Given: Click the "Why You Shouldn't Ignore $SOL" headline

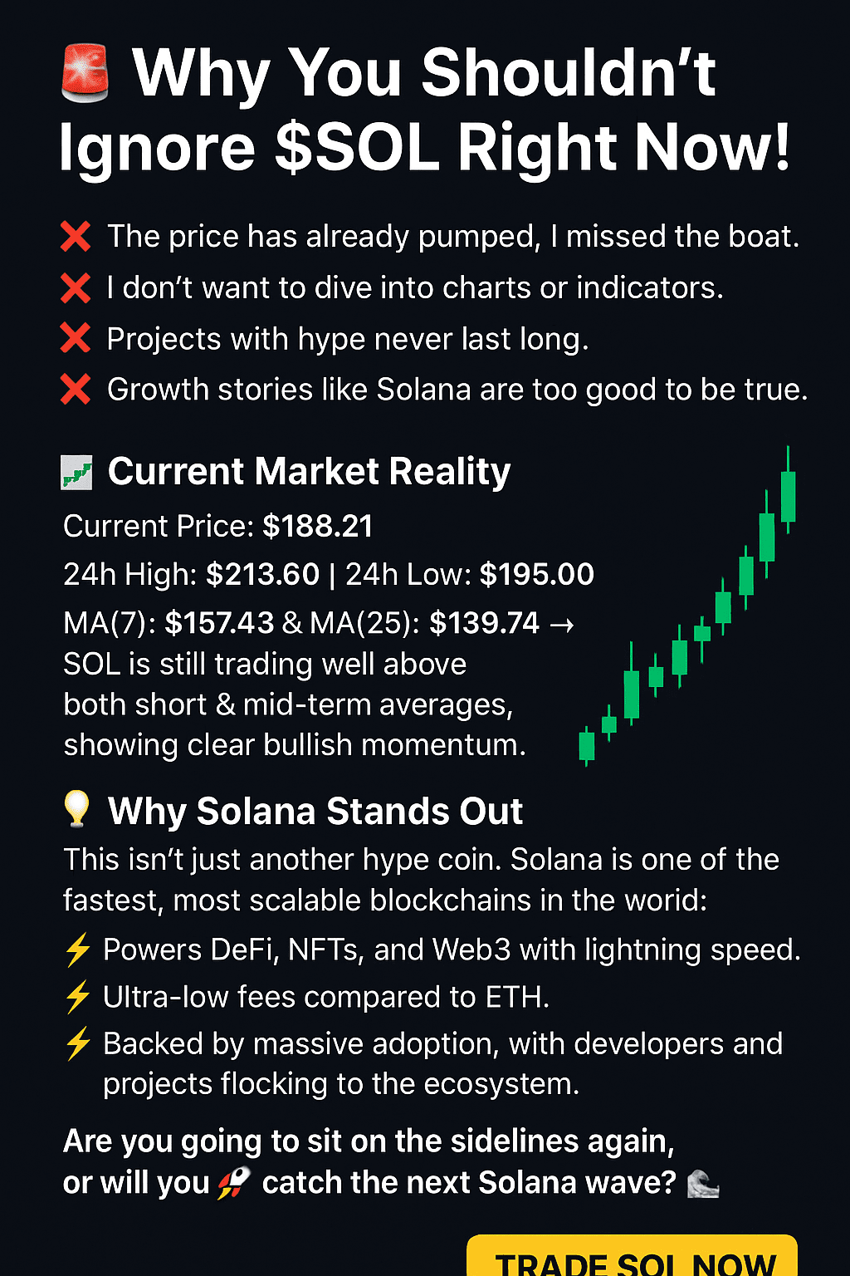Looking at the screenshot, I should click(424, 110).
